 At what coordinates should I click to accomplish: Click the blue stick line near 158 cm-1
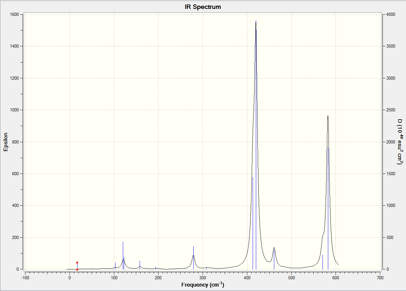coord(140,265)
